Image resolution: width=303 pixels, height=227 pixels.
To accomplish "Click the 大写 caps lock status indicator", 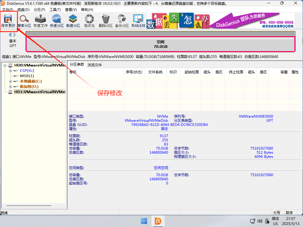I will 277,213.
